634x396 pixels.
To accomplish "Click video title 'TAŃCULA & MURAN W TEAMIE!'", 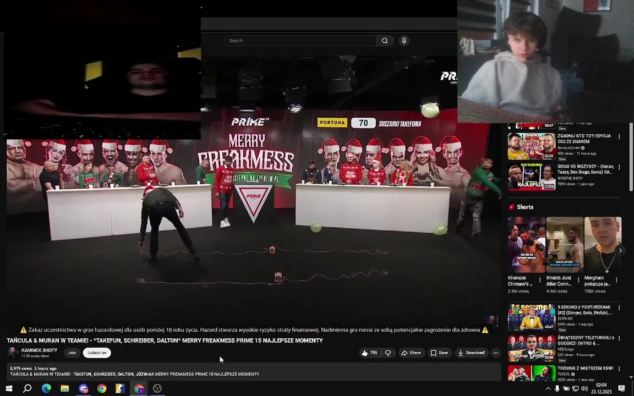I will pos(165,340).
